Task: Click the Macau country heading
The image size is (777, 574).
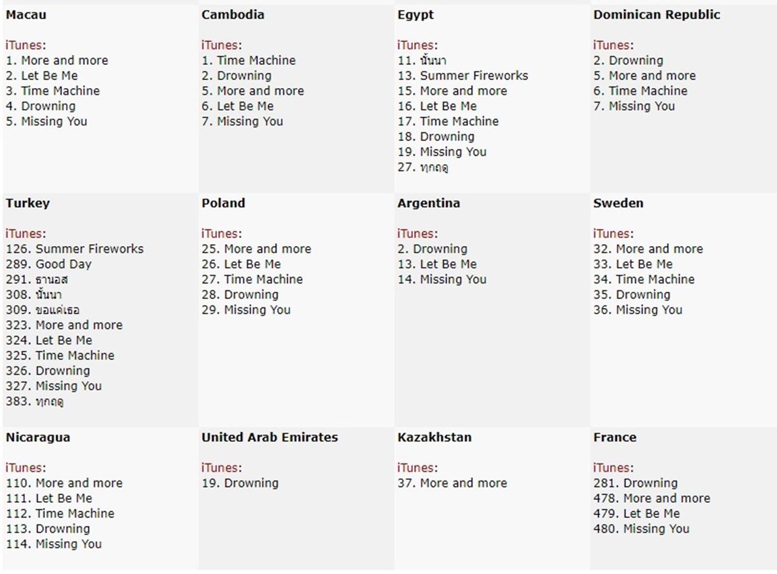Action: point(25,15)
